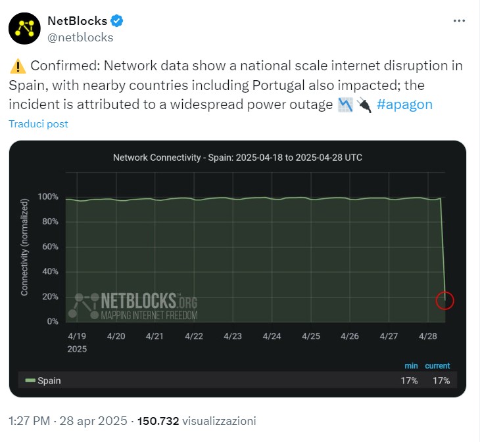Click the green Spain legend swatch
The width and height of the screenshot is (480, 442).
(30, 380)
